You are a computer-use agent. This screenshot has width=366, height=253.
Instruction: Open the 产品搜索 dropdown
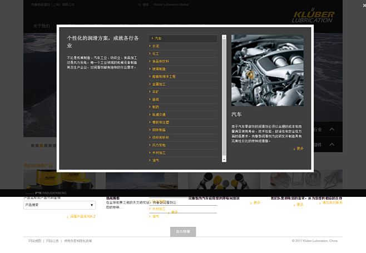click(x=60, y=205)
